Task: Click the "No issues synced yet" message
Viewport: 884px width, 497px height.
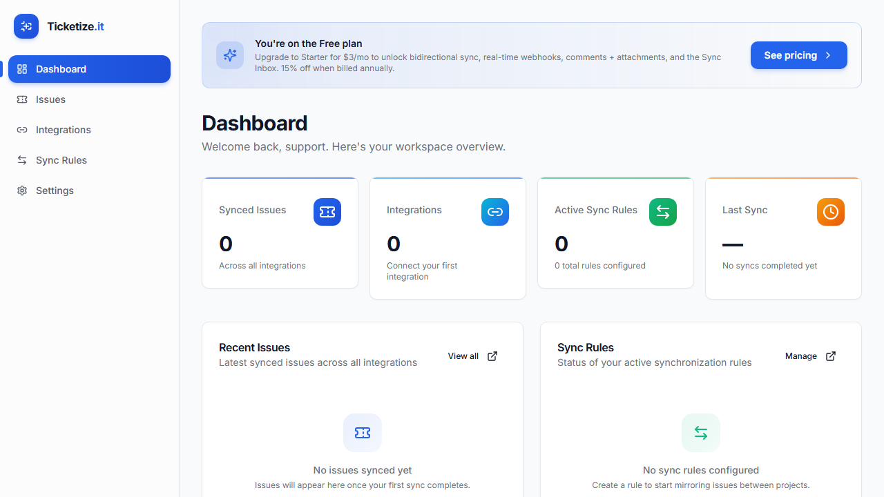Action: (x=363, y=470)
